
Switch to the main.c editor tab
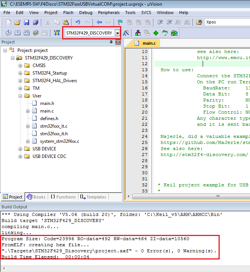(x=145, y=43)
